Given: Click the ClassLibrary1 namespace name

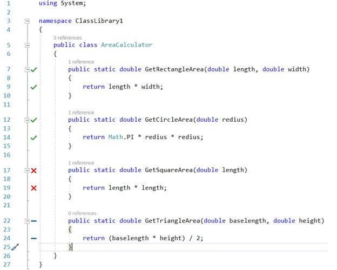Looking at the screenshot, I should point(99,21).
